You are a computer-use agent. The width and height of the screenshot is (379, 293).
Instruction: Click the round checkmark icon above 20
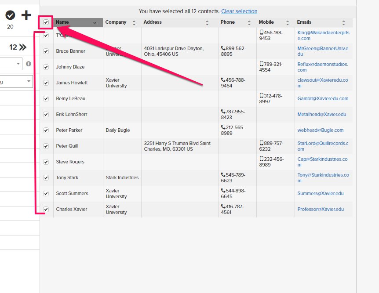coord(10,15)
